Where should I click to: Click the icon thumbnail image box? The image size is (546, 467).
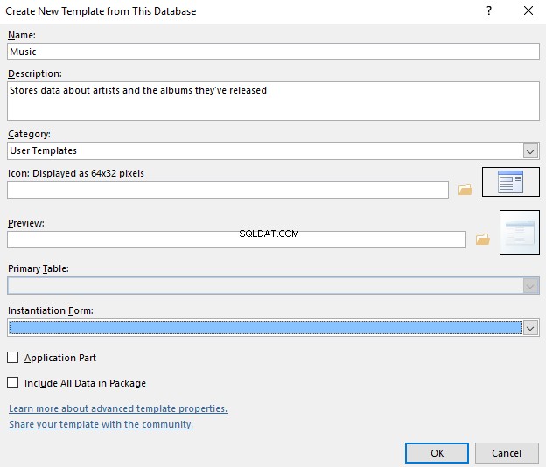[x=511, y=182]
